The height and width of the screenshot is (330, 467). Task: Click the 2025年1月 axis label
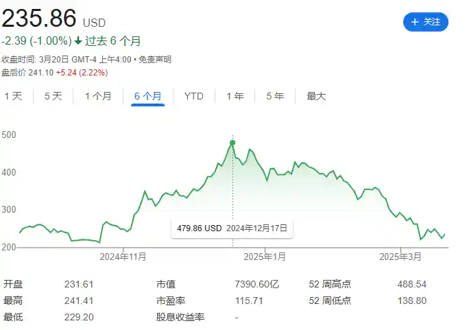265,257
